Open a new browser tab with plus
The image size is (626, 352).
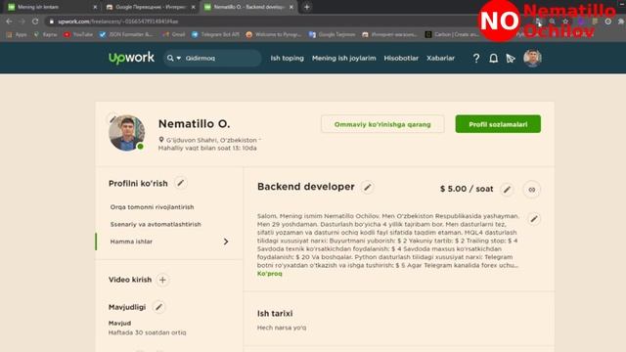(306, 7)
